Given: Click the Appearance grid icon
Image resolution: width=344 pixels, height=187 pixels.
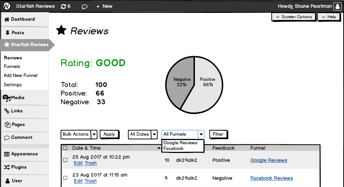Looking at the screenshot, I should 7,154.
